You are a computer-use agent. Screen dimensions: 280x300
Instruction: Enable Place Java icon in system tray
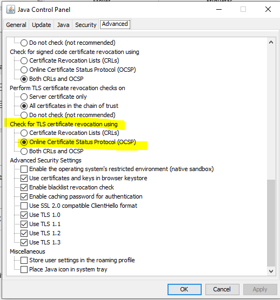24,269
